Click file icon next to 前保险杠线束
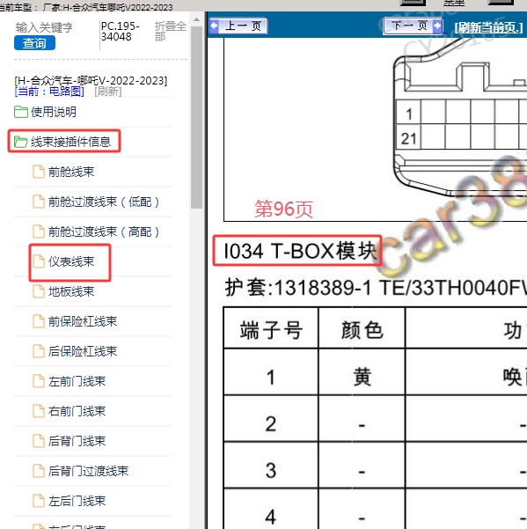This screenshot has height=529, width=527. click(39, 321)
